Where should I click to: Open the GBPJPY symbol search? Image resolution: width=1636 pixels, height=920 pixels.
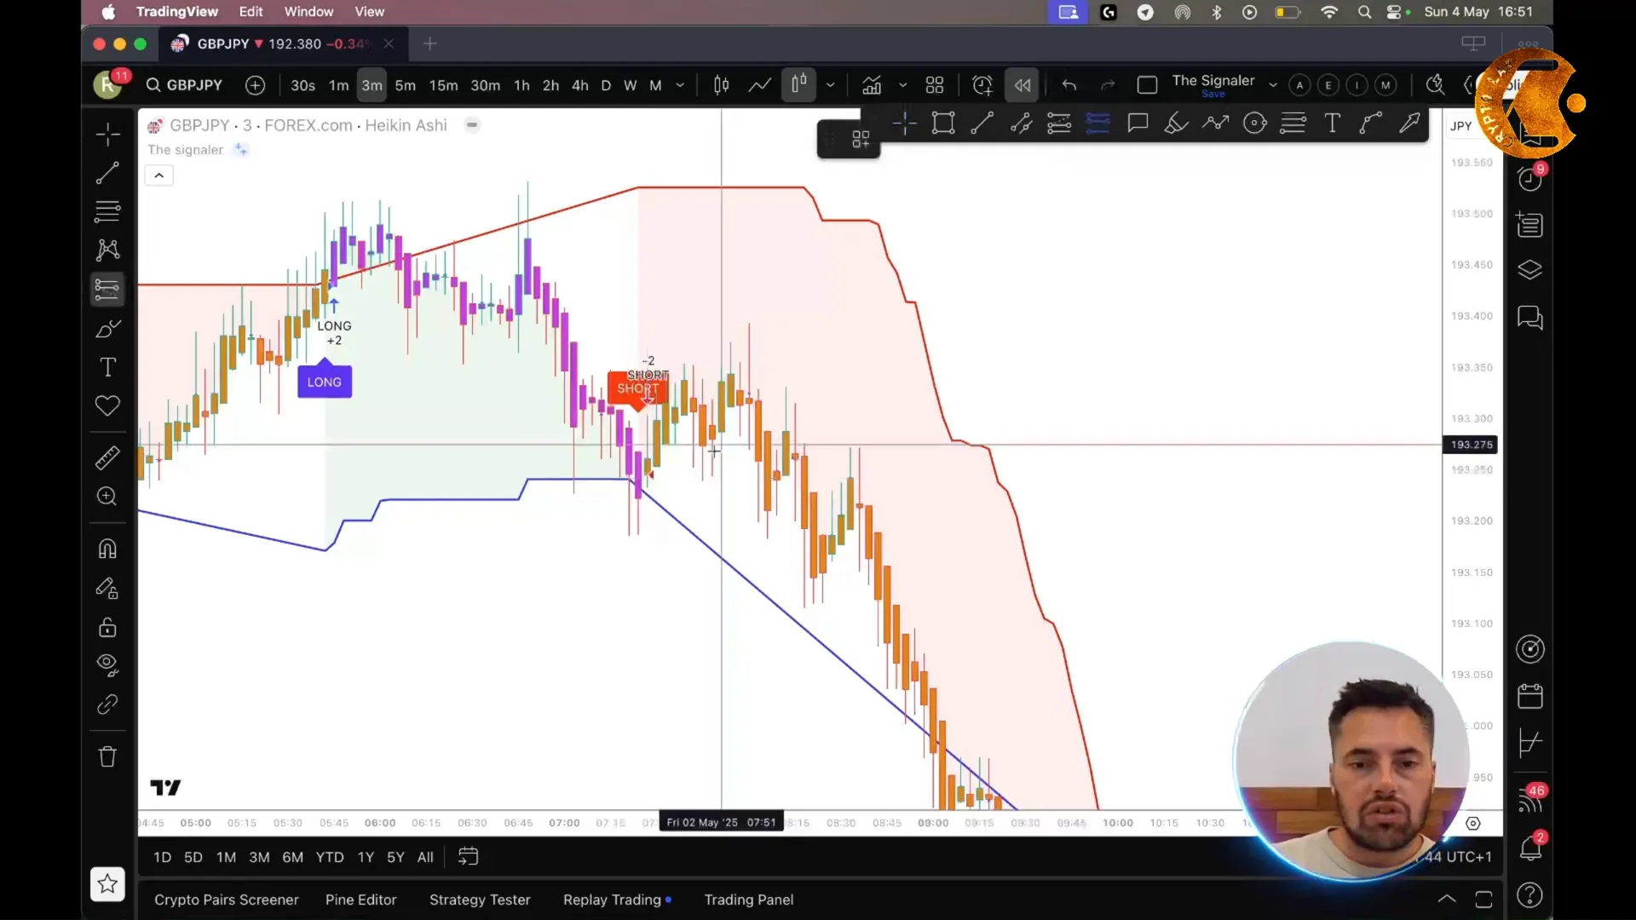pyautogui.click(x=184, y=85)
